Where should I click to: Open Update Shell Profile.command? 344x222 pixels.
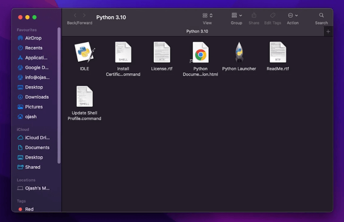pos(84,96)
